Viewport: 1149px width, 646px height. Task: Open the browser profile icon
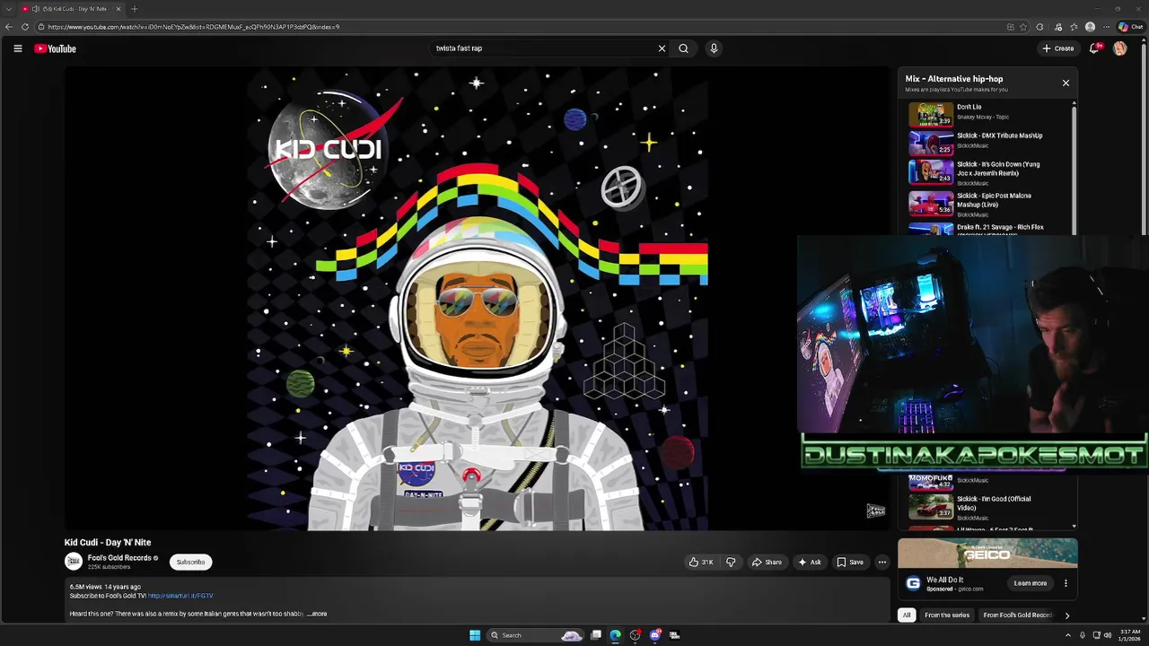click(1090, 27)
